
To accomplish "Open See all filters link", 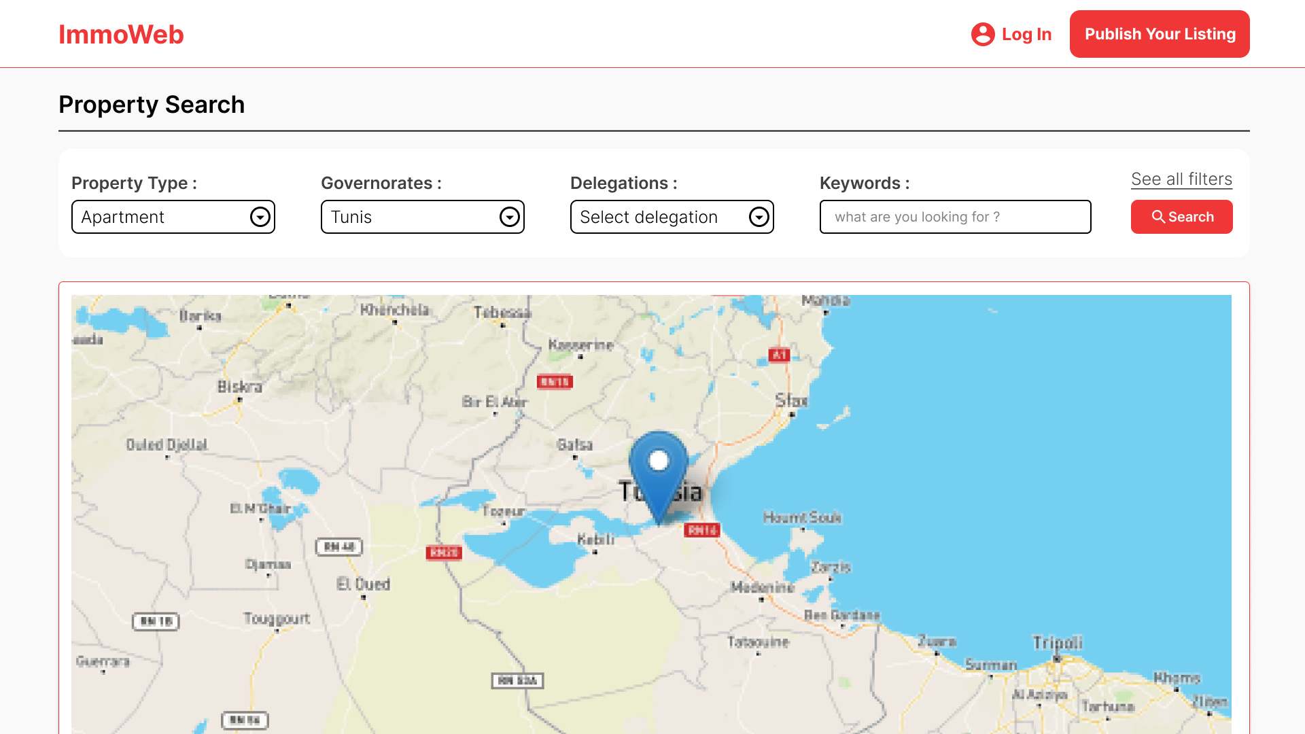I will [1181, 179].
